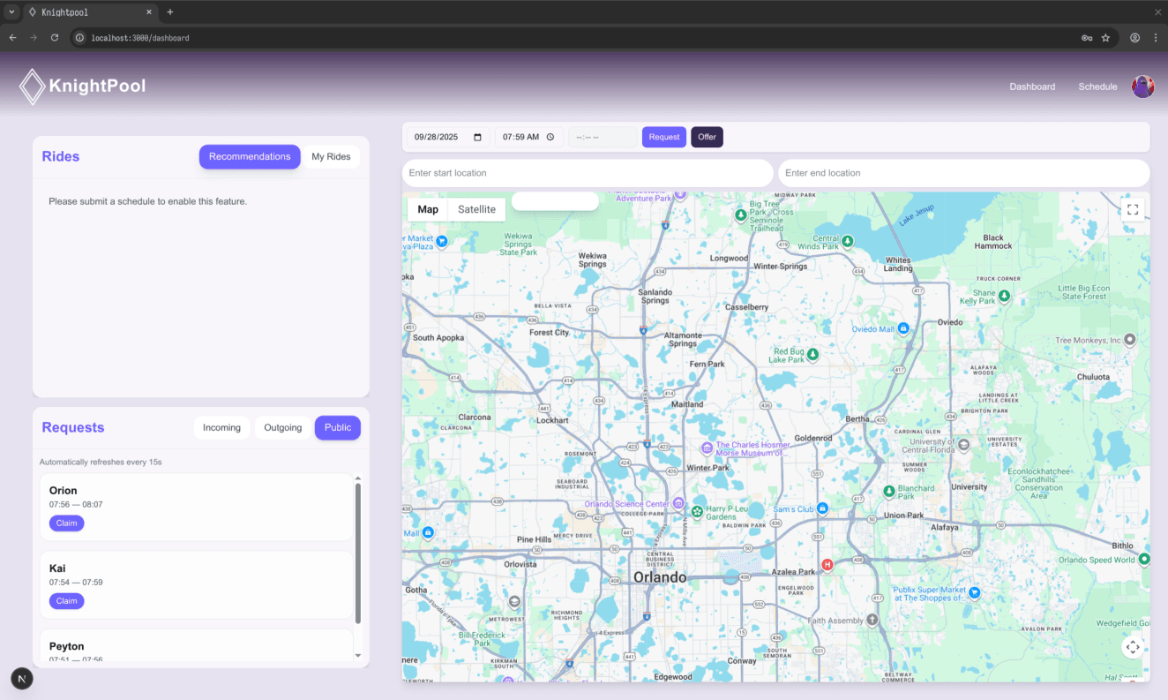Click the hospital H marker near Azalea Park
The image size is (1168, 700).
(827, 565)
